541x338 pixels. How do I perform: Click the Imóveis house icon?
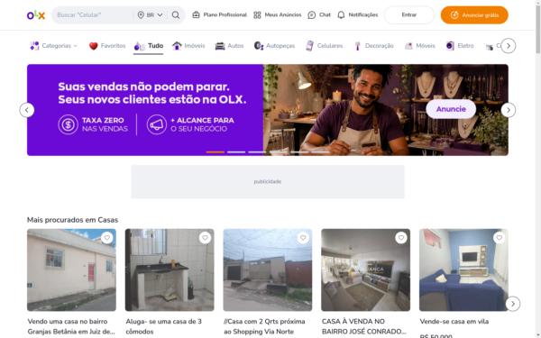[x=177, y=46]
